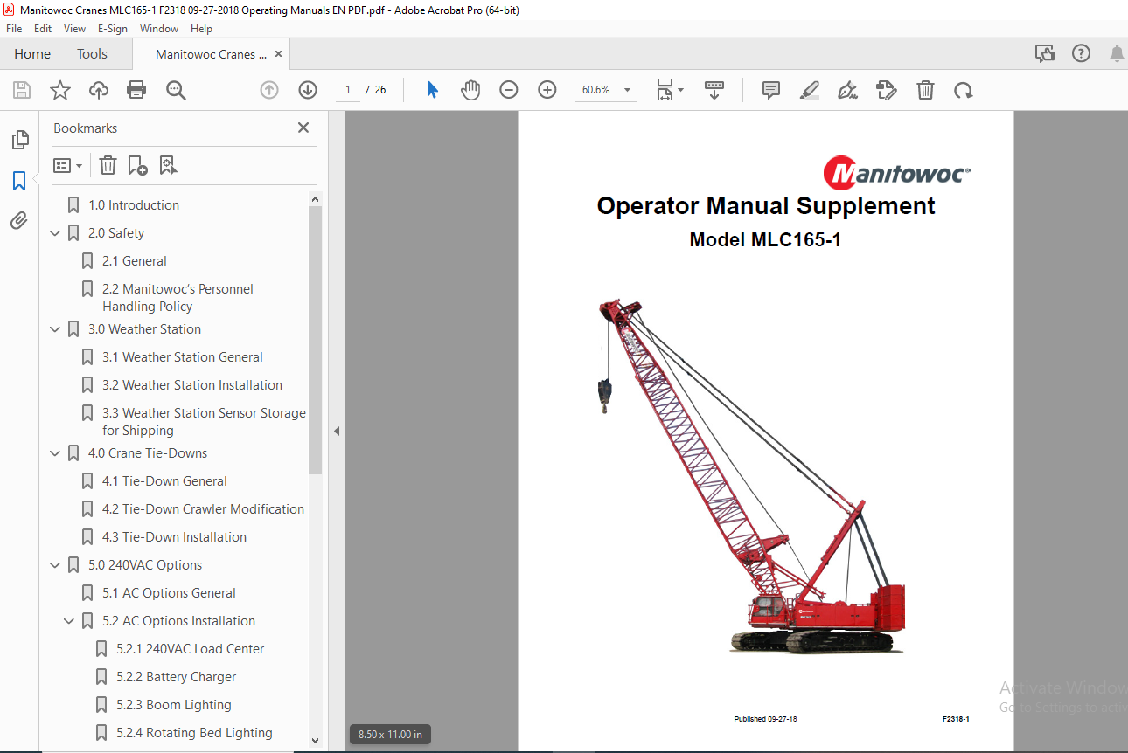Open the Attachments paperclip panel
The height and width of the screenshot is (753, 1128).
tap(19, 221)
